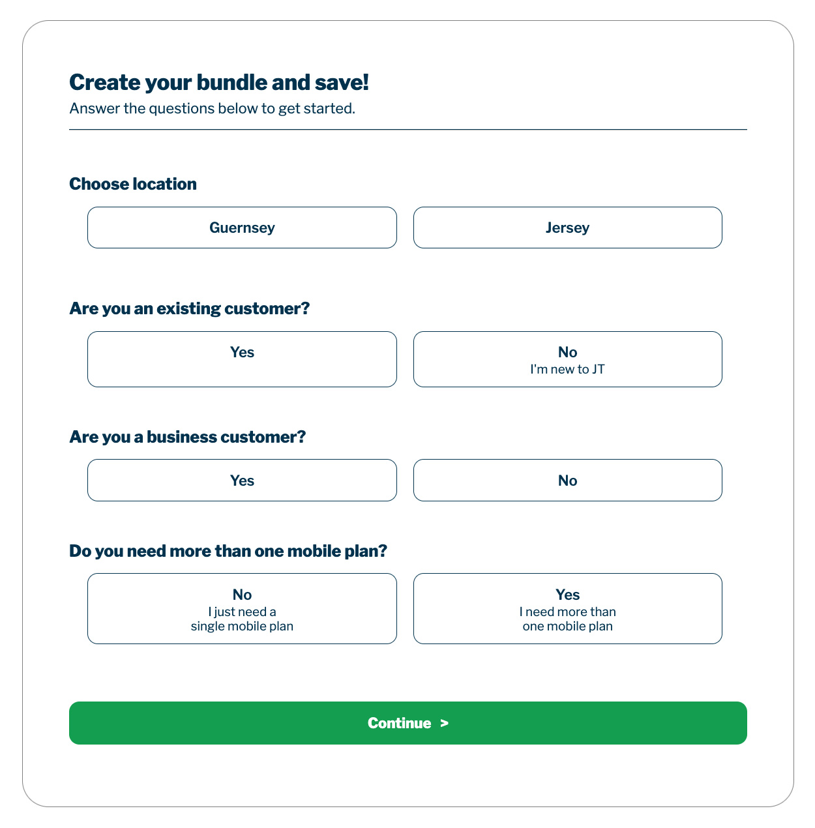Click the 'I just need a single mobile plan' text
This screenshot has height=828, width=815.
[242, 619]
